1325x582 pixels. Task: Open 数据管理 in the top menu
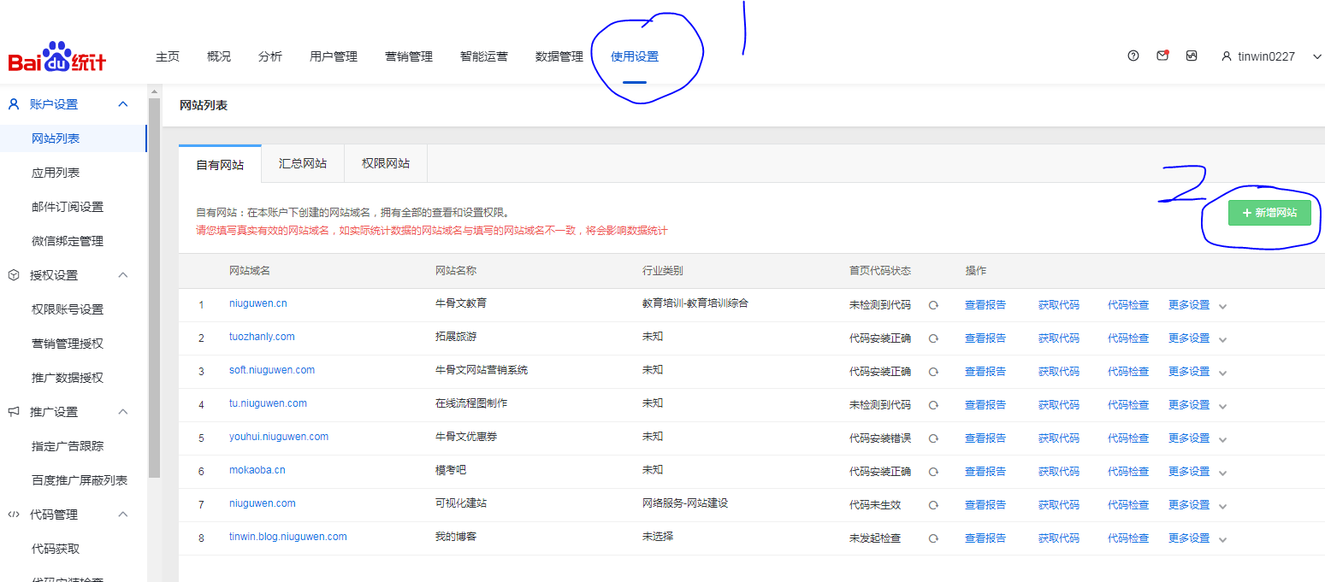pos(559,56)
